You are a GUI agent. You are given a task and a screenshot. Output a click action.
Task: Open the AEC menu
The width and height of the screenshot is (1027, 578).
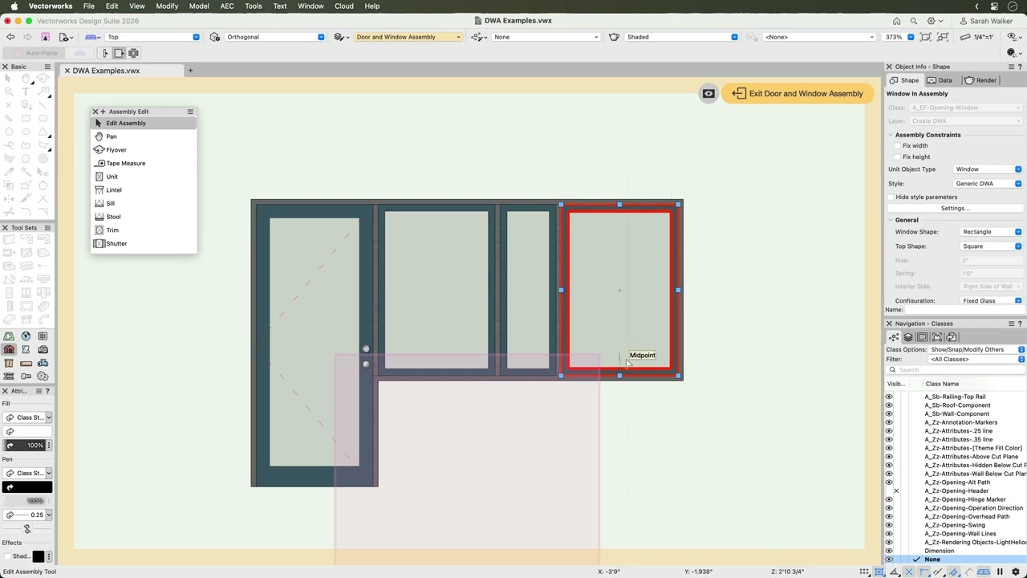[227, 6]
